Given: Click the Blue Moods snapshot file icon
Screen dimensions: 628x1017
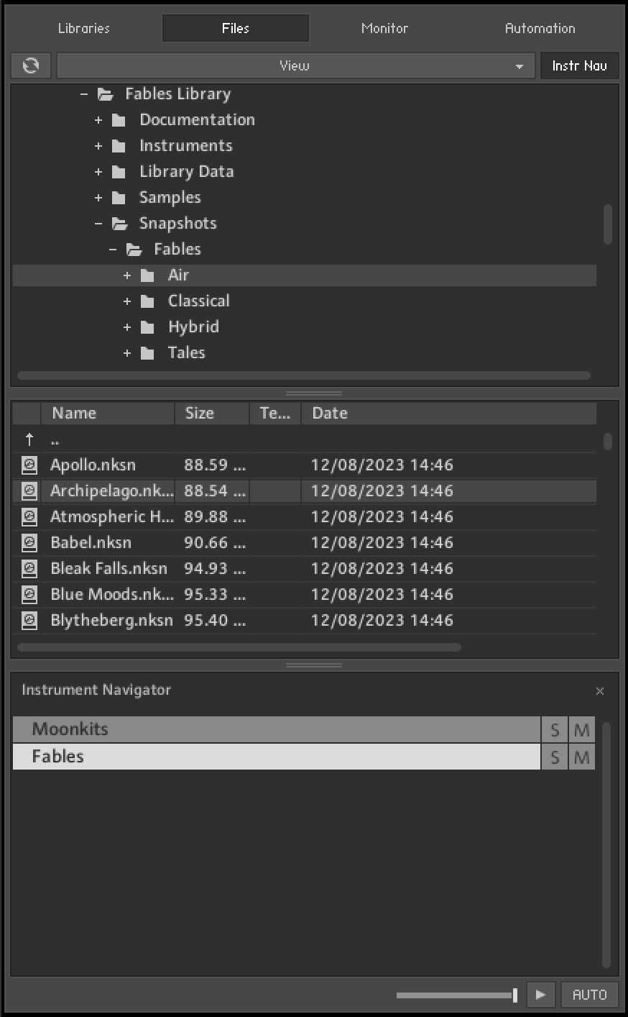Looking at the screenshot, I should (x=27, y=594).
